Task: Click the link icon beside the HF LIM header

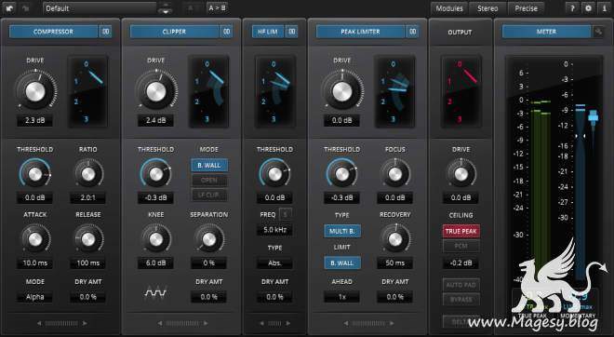Action: tap(292, 32)
